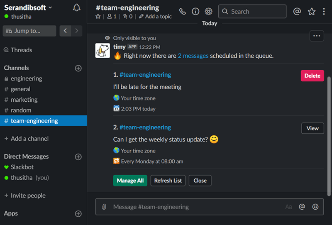332x225 pixels.
Task: Click the '2:03 PM today' schedule text
Action: coord(138,109)
